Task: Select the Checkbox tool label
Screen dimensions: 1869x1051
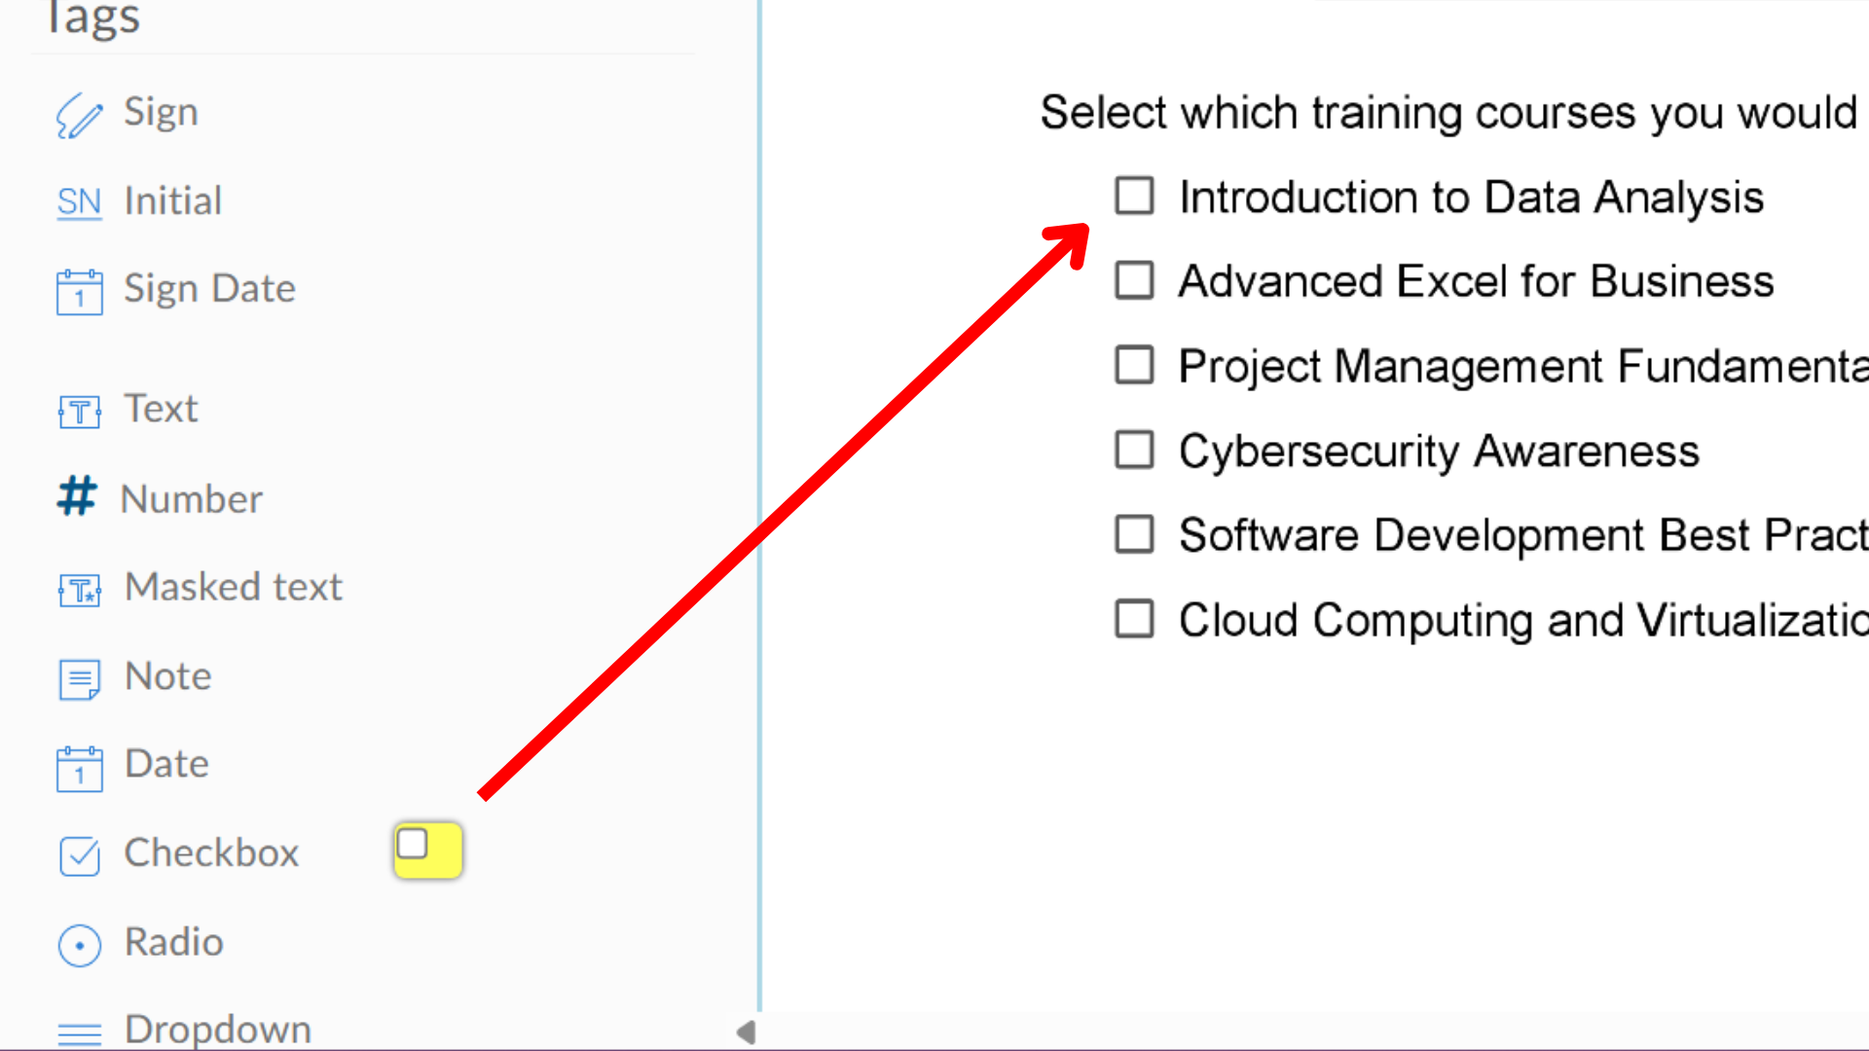Action: click(211, 853)
